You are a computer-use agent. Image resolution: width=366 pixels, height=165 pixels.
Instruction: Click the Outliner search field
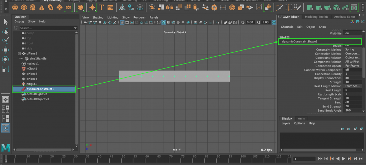46,28
